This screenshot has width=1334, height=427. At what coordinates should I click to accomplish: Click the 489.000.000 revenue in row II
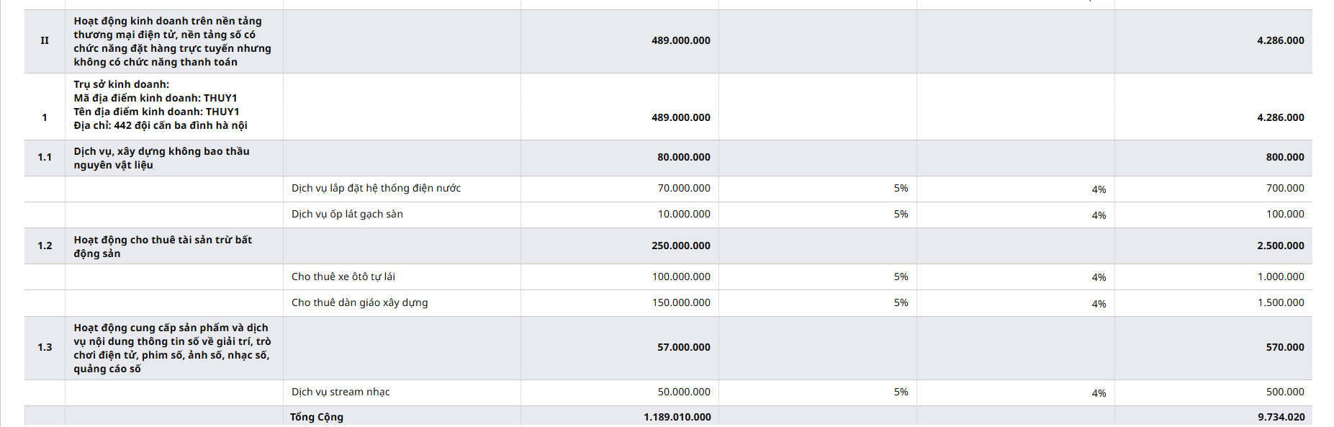(680, 40)
